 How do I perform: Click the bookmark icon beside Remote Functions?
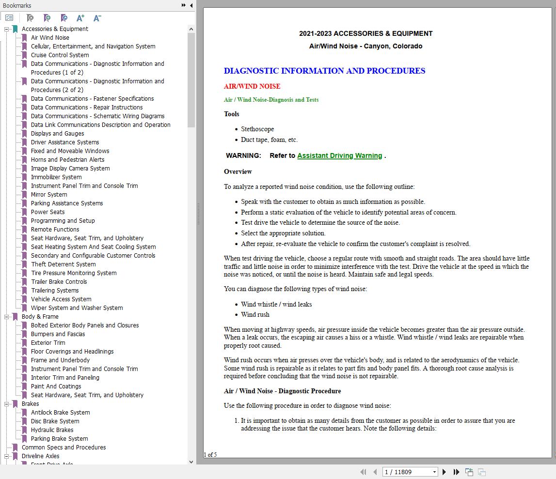pyautogui.click(x=24, y=230)
